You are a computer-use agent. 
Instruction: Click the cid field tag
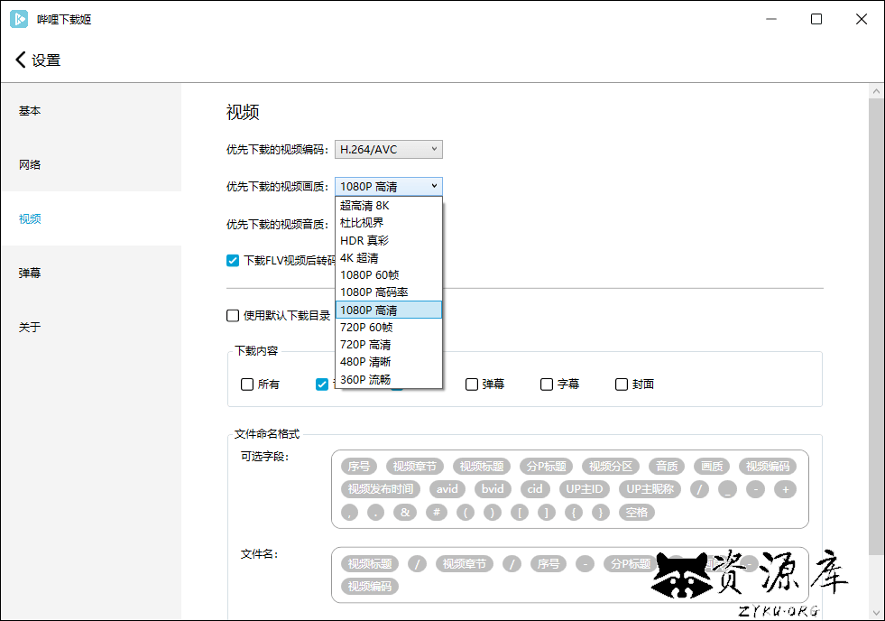tap(535, 489)
